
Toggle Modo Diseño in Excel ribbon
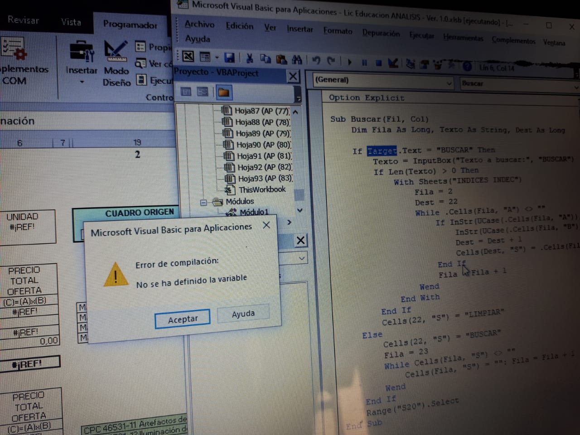tap(116, 63)
